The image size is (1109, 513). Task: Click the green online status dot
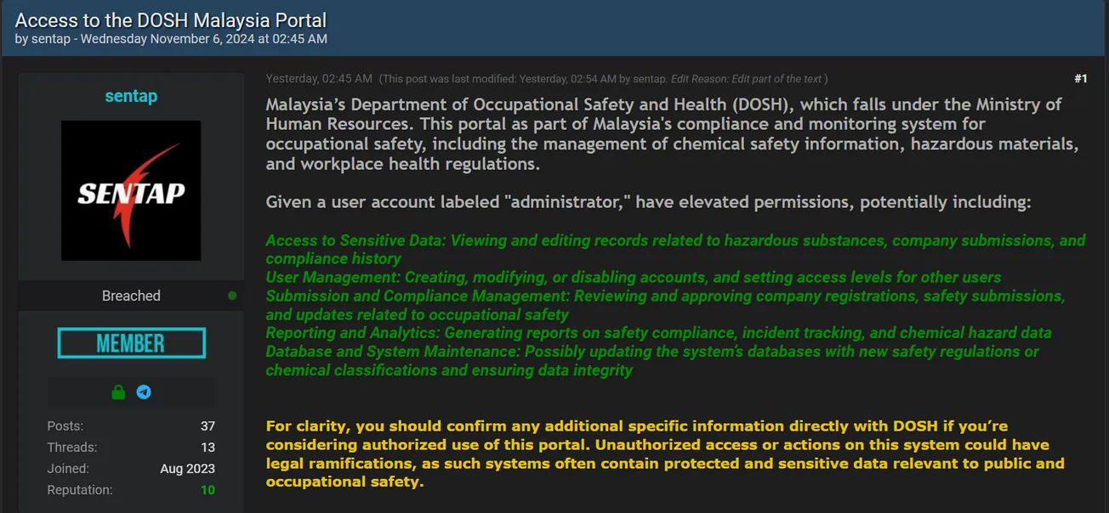tap(232, 296)
